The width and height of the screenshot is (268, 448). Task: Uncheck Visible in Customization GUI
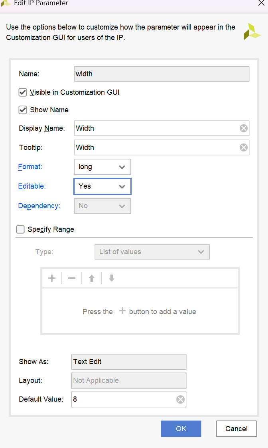click(x=23, y=92)
